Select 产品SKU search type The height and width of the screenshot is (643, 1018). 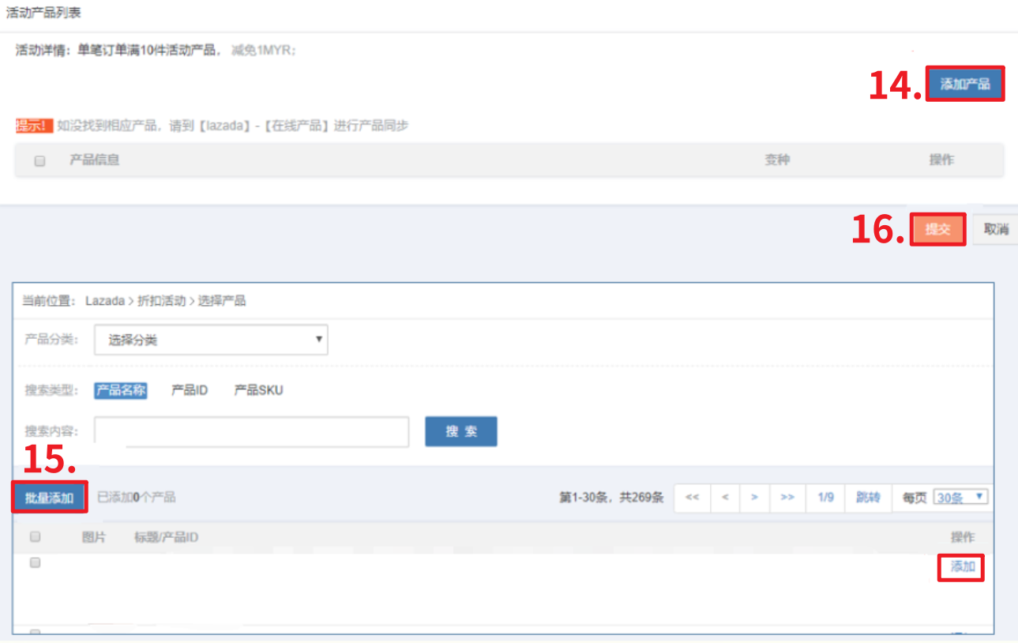tap(258, 390)
